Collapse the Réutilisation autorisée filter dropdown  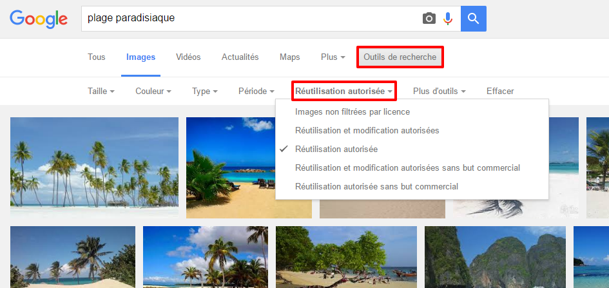click(x=344, y=91)
